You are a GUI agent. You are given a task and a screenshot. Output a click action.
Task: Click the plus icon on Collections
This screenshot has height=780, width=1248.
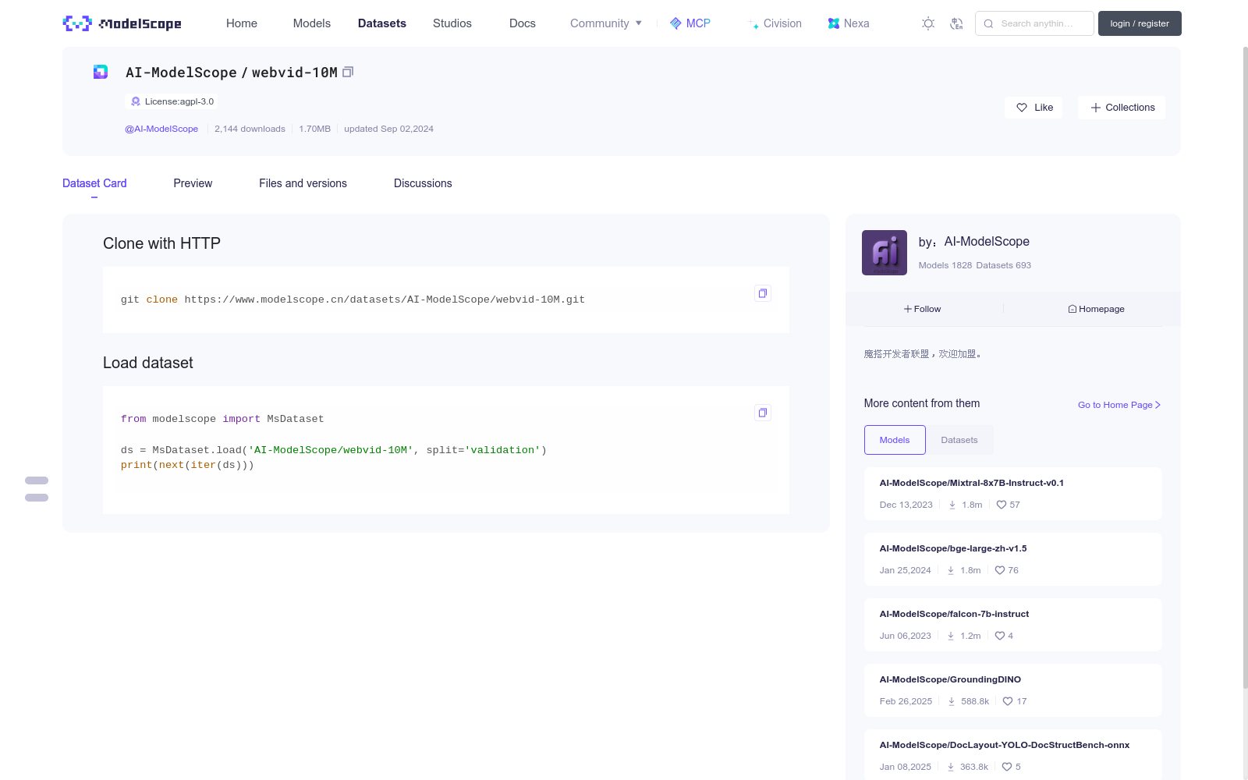click(1096, 108)
